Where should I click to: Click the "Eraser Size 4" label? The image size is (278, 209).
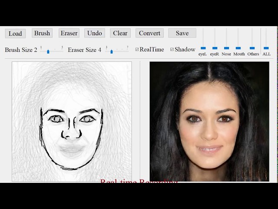(x=85, y=50)
